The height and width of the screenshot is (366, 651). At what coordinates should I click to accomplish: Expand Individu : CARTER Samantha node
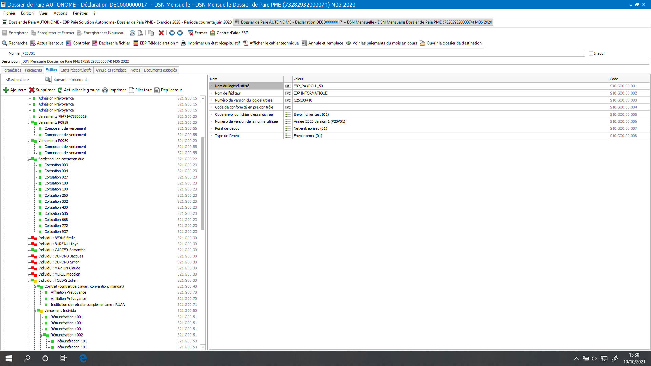(29, 250)
